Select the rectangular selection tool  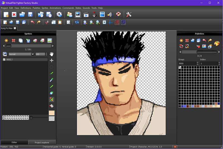52,67
